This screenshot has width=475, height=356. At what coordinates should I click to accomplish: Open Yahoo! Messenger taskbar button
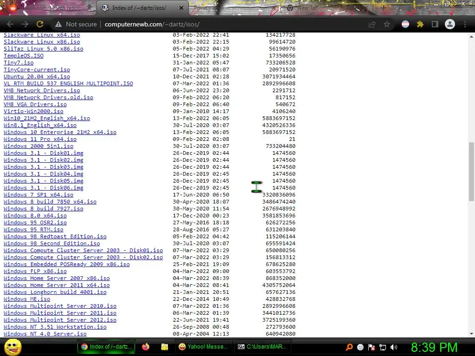(x=204, y=347)
